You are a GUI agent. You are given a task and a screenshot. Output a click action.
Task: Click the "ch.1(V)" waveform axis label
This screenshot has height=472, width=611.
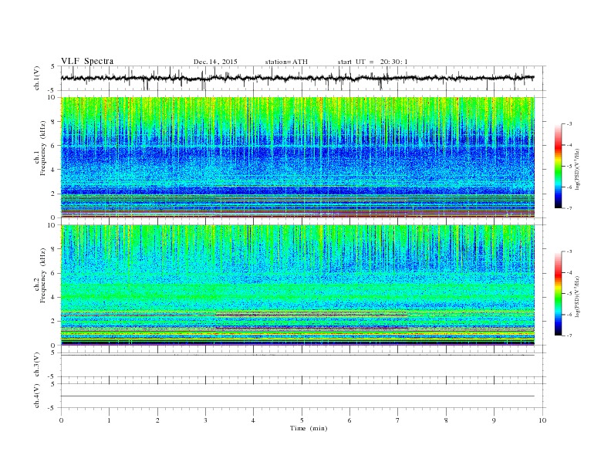[37, 78]
